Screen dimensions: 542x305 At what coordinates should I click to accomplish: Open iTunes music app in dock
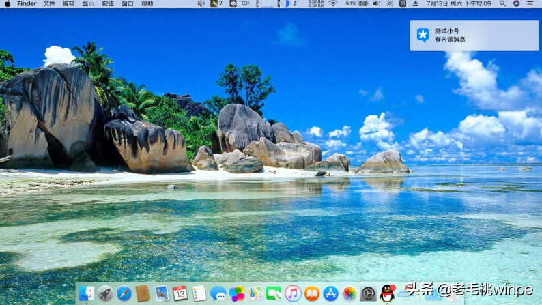point(293,293)
